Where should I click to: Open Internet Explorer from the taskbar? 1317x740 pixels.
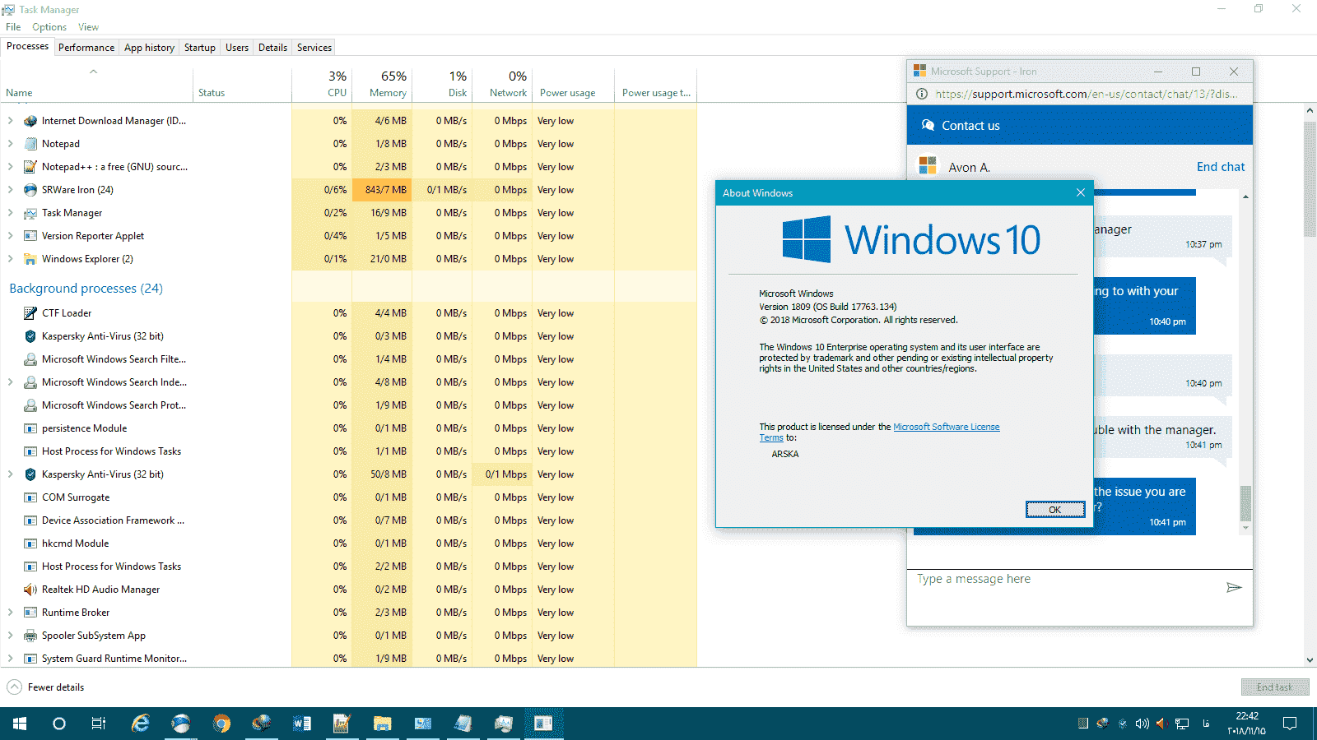[141, 724]
